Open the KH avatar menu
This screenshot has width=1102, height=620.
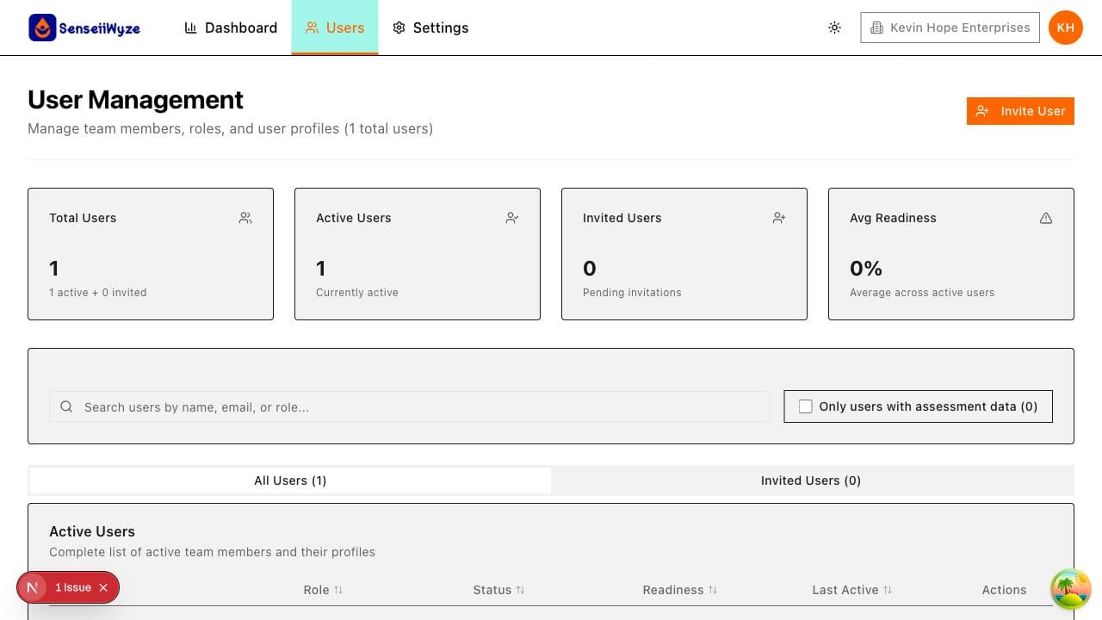[1065, 27]
